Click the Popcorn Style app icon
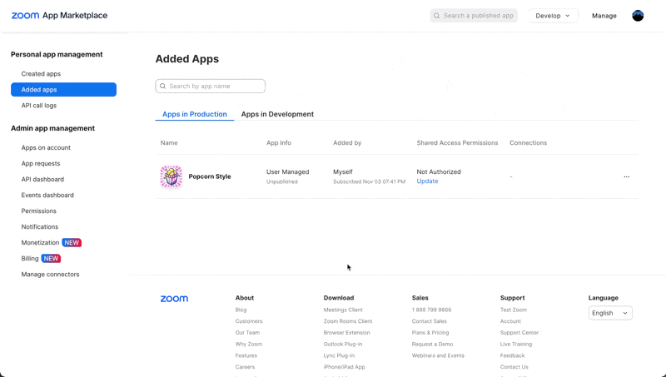Screen dimensions: 666x377 tap(171, 176)
